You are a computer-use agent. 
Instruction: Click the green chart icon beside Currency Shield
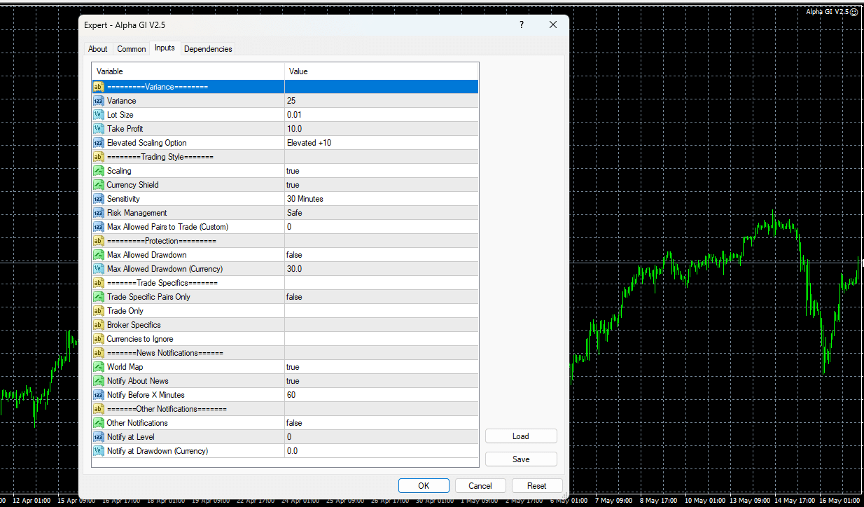tap(98, 185)
